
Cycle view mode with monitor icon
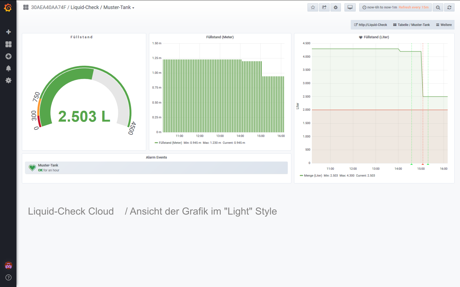[350, 7]
